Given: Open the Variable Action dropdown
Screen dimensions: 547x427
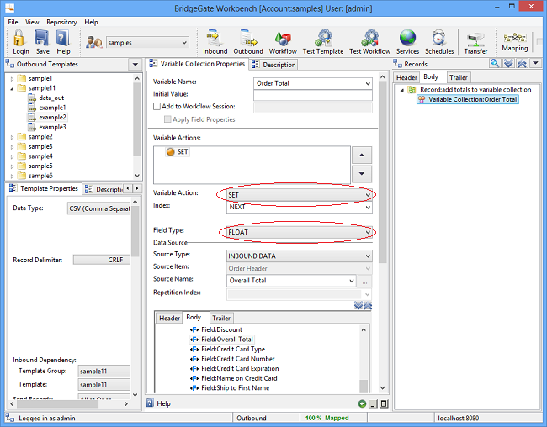Looking at the screenshot, I should coord(299,195).
